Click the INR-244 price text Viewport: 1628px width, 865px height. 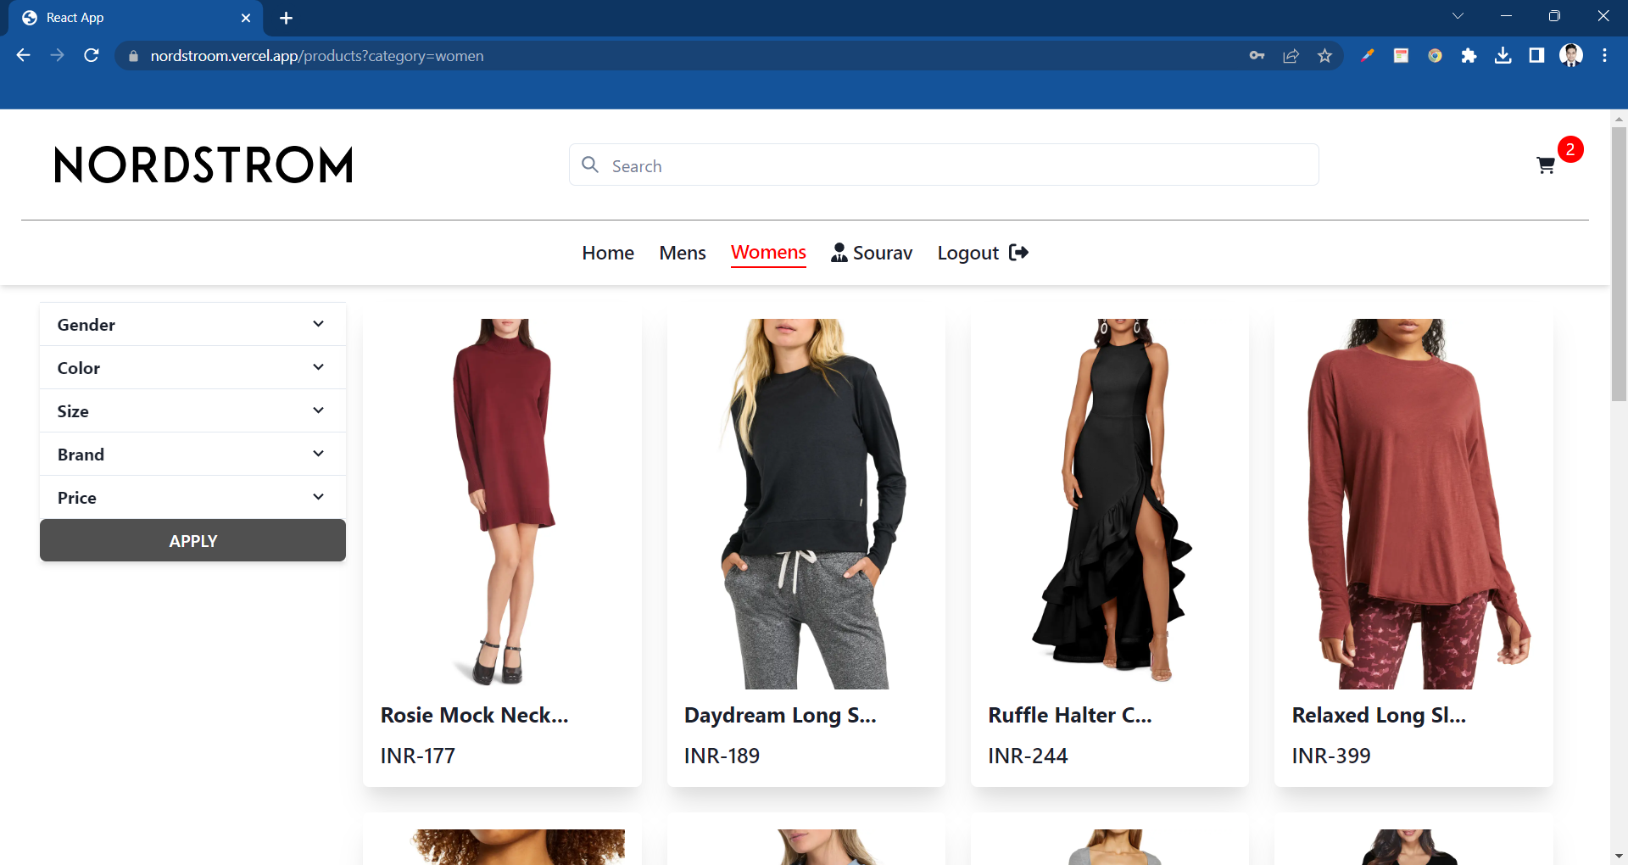pyautogui.click(x=1028, y=756)
